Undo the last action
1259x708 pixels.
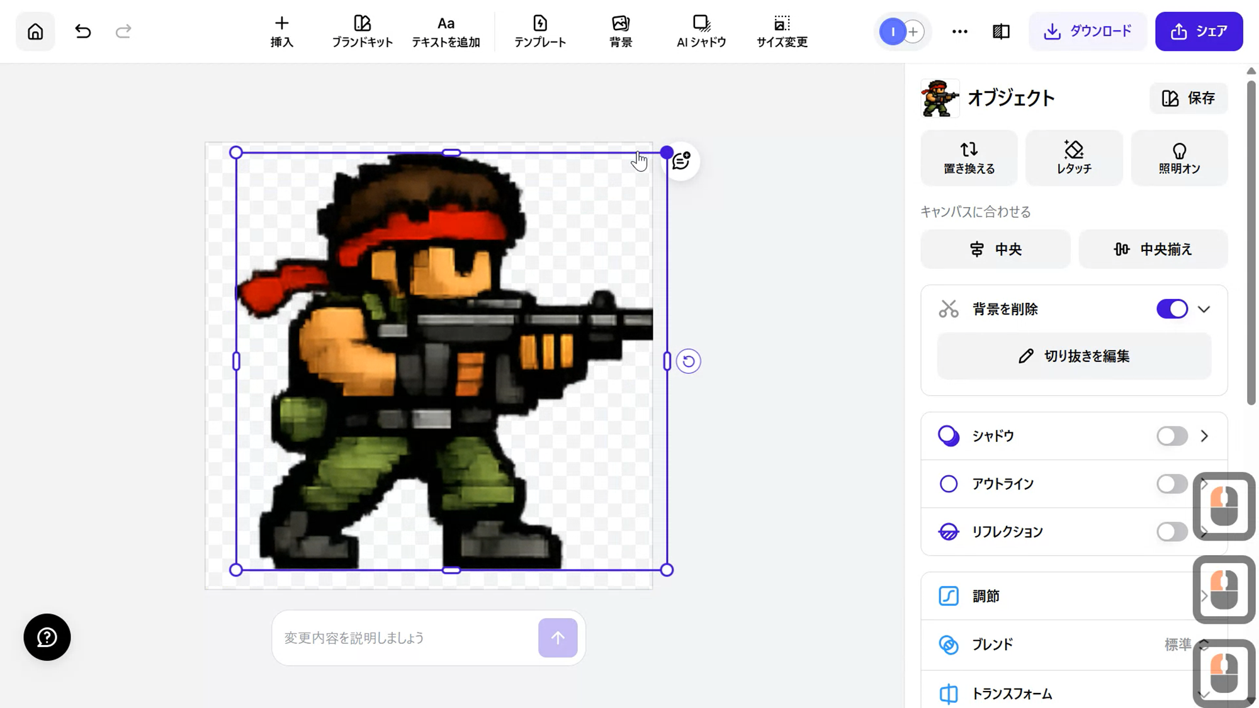coord(82,31)
